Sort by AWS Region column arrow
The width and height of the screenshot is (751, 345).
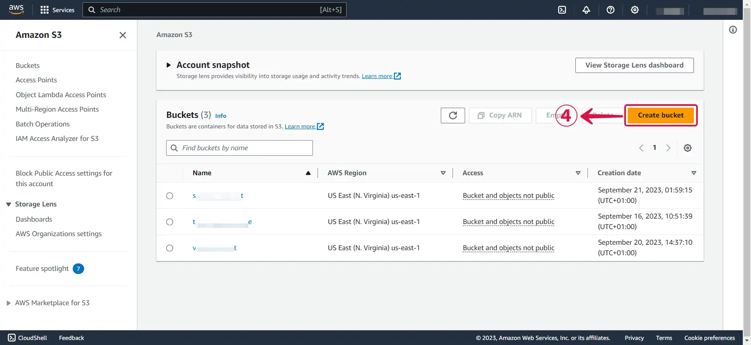tap(443, 173)
